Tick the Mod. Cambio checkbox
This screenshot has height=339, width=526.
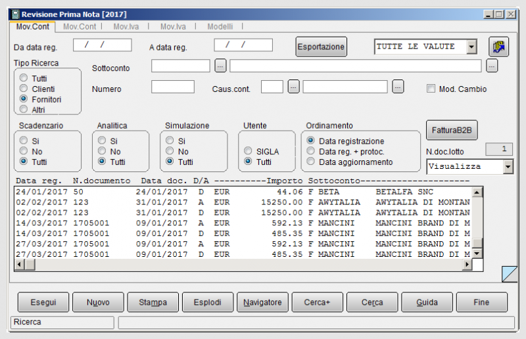(x=431, y=89)
